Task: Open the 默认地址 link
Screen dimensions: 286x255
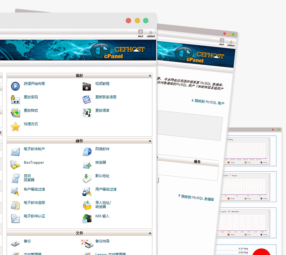Action: tap(102, 176)
